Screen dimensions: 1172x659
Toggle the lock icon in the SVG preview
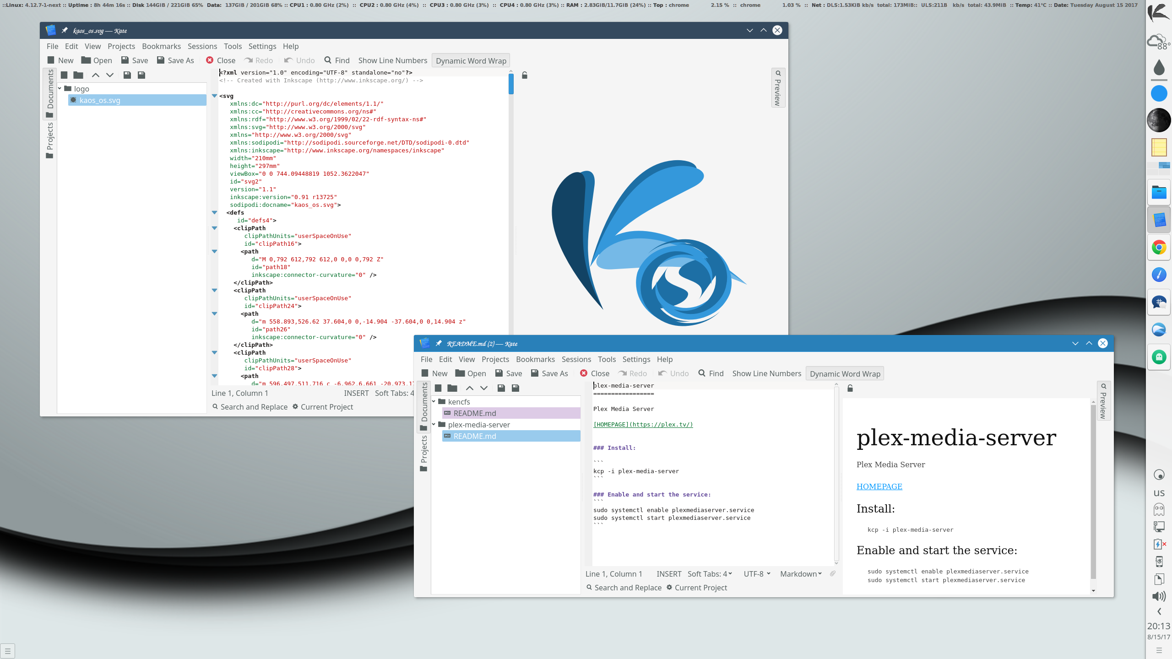(525, 75)
